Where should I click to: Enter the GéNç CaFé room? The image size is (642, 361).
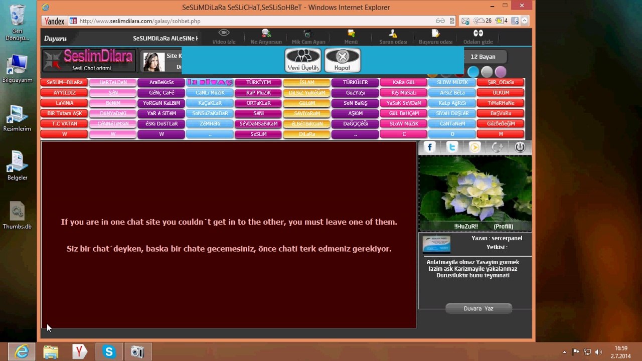click(x=162, y=93)
